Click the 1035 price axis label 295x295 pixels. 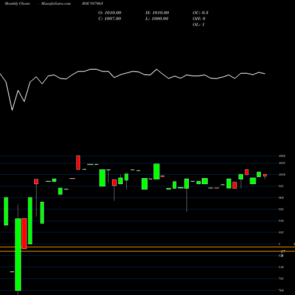(282, 163)
